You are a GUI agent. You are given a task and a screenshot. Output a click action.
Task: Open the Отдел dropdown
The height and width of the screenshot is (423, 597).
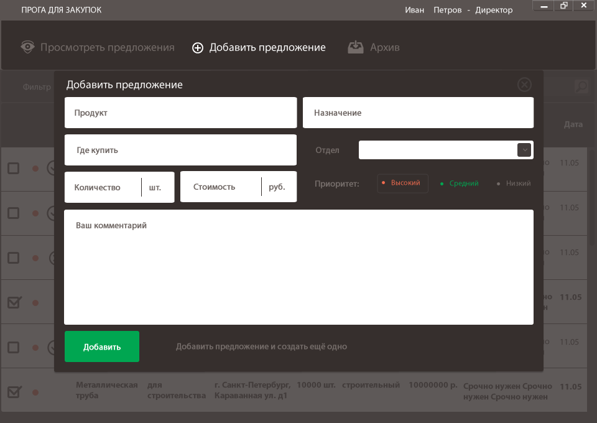[524, 150]
